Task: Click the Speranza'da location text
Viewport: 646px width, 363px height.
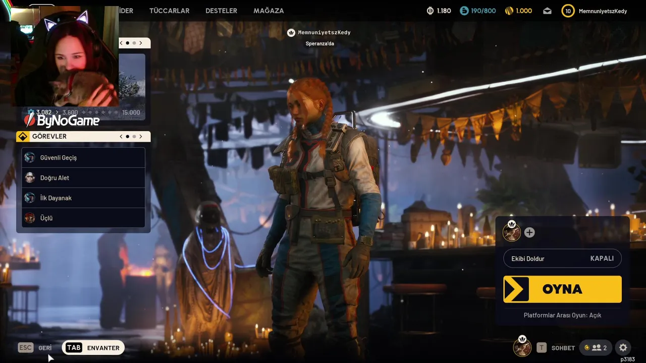Action: coord(320,43)
